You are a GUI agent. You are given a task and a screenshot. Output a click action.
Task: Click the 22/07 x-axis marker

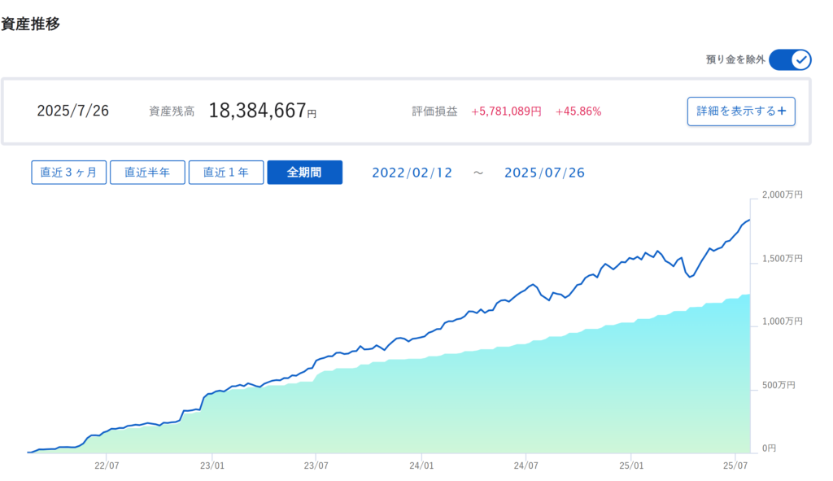(x=107, y=466)
